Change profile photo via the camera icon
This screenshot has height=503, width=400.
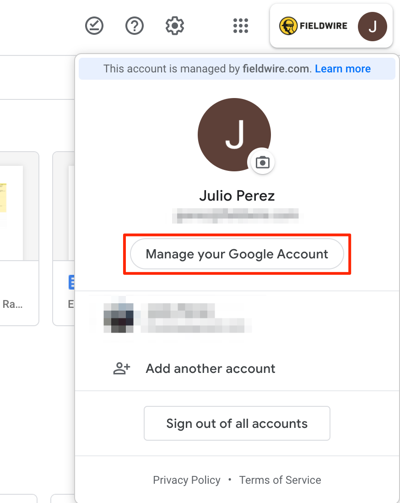[263, 162]
